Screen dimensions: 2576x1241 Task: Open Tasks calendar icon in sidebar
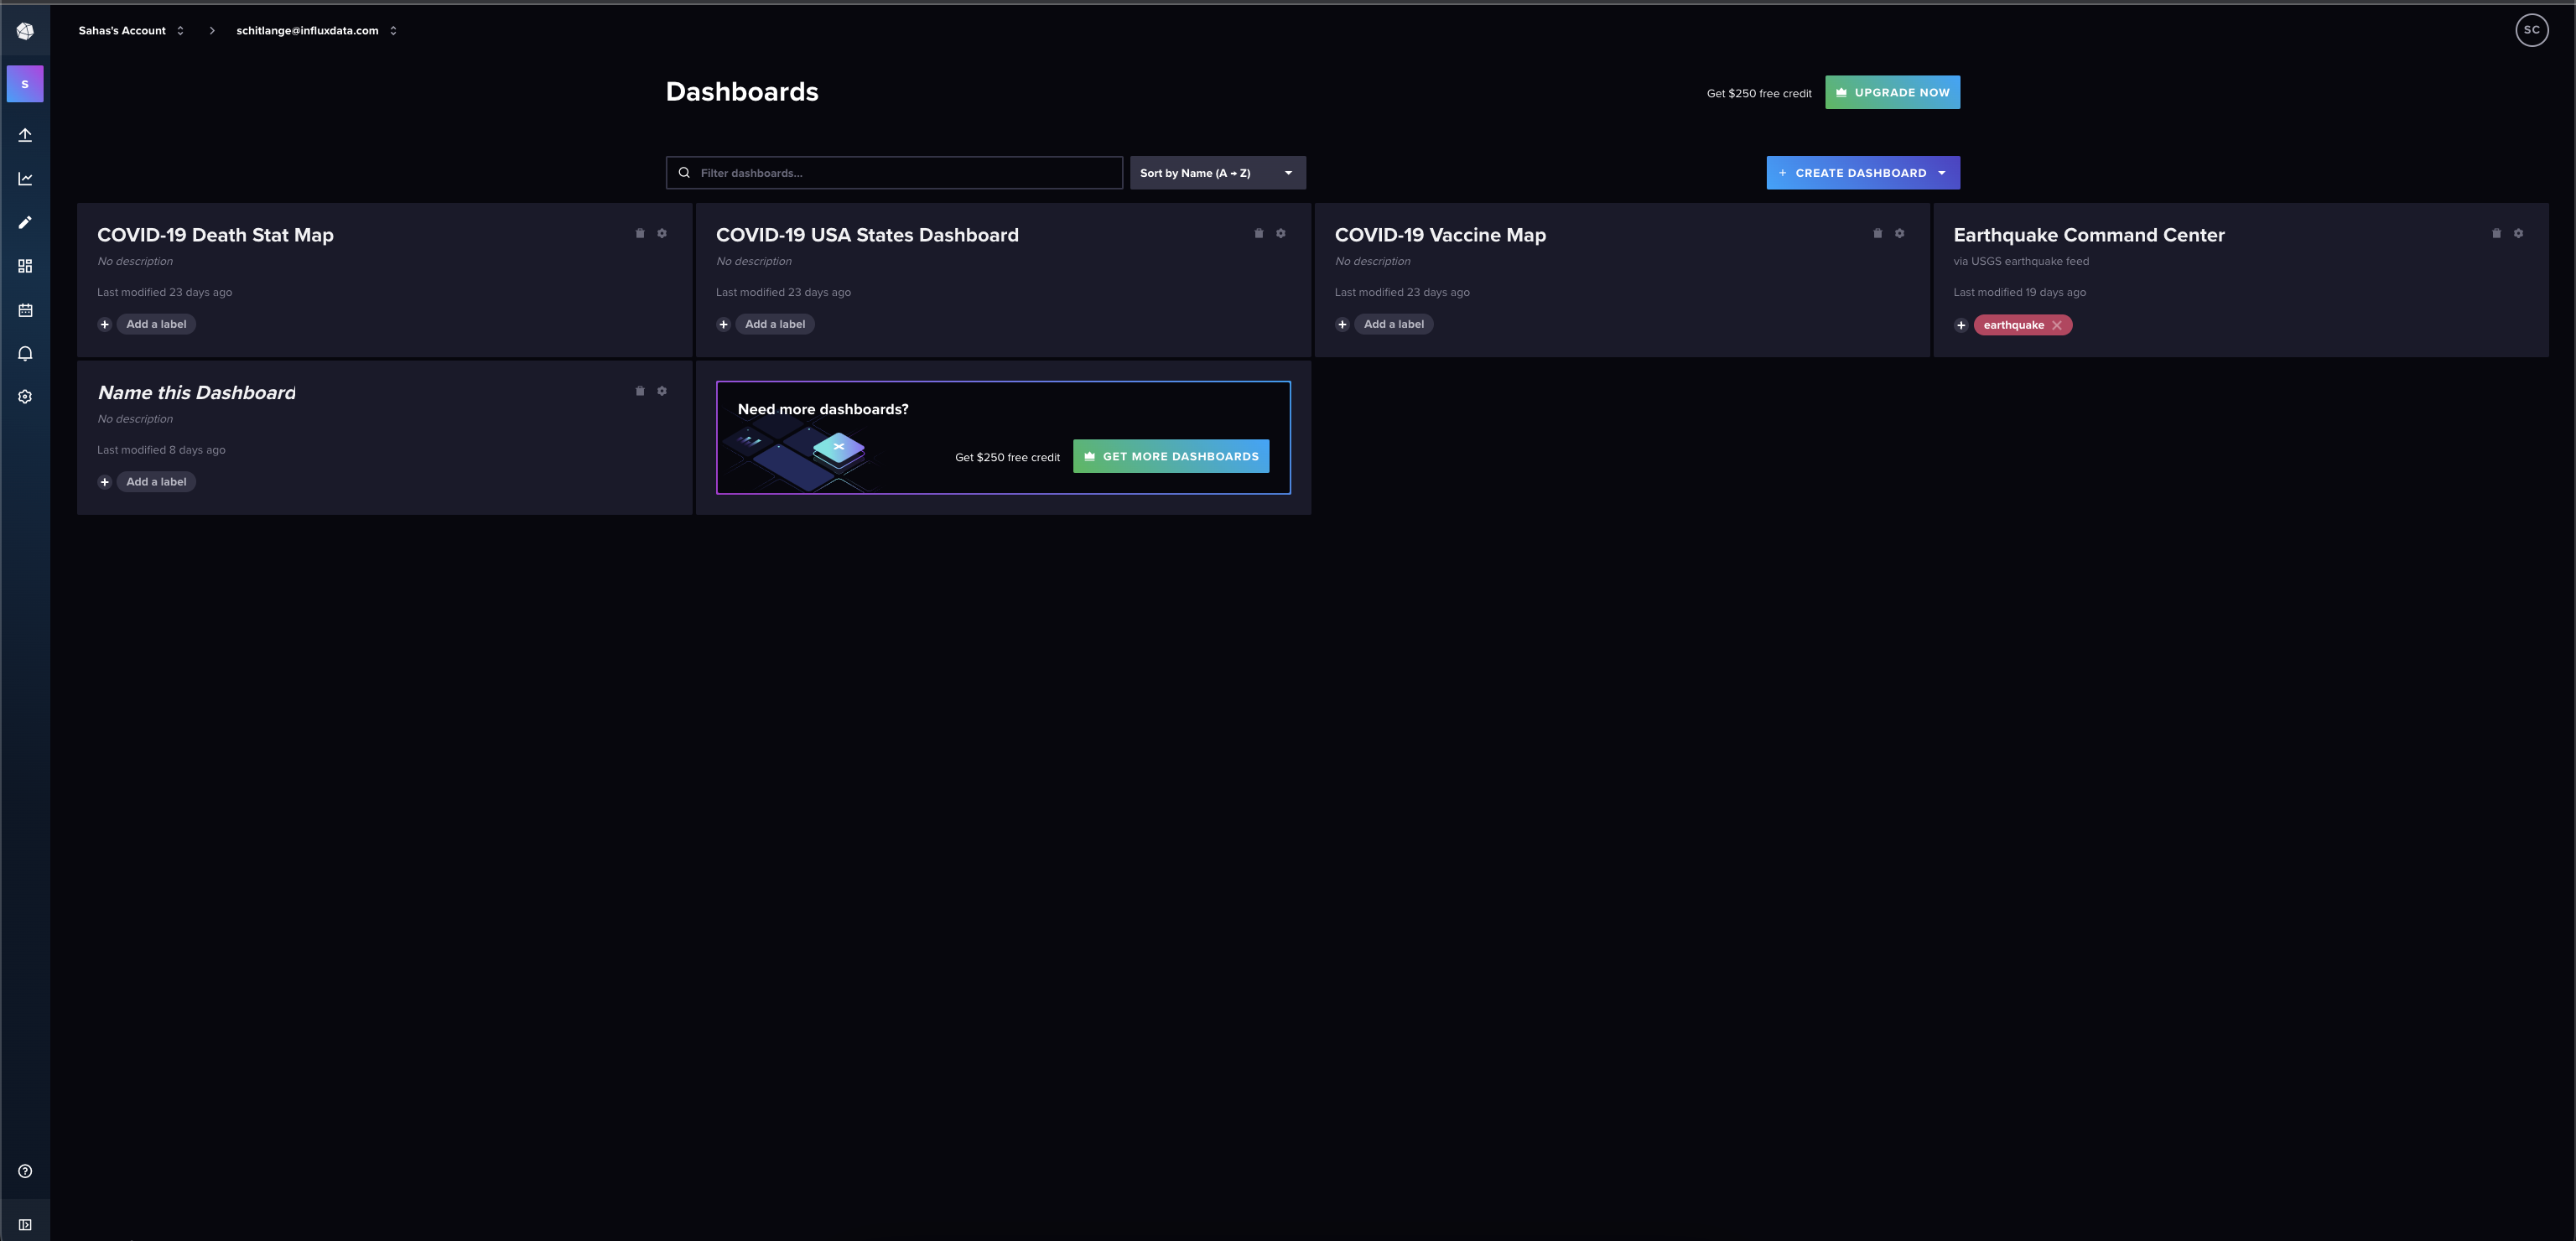[25, 310]
